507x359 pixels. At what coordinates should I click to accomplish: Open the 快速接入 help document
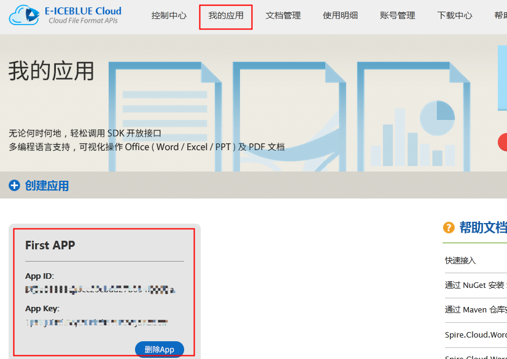(460, 260)
